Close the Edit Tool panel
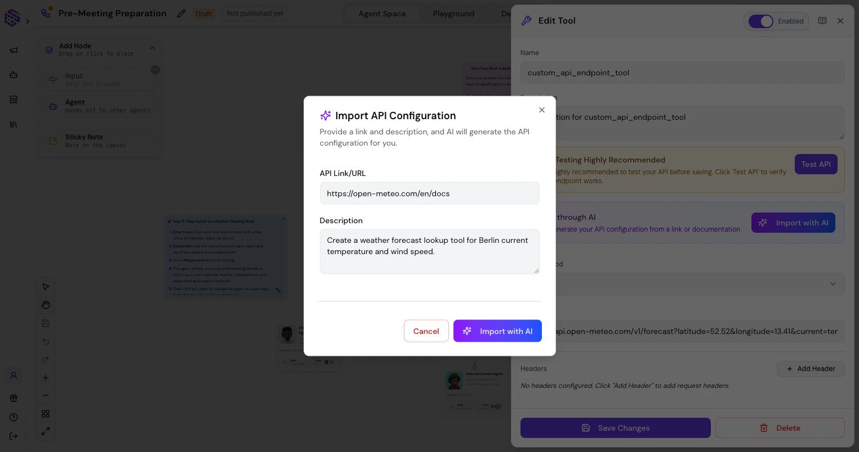Screen dimensions: 859x452 point(840,21)
